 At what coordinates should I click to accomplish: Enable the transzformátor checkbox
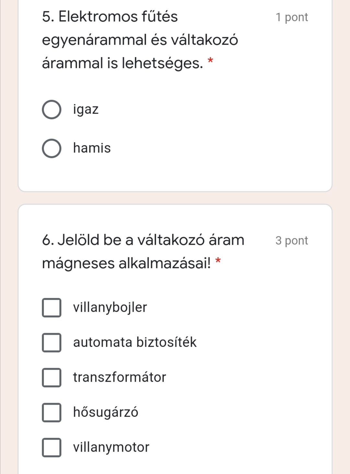52,378
